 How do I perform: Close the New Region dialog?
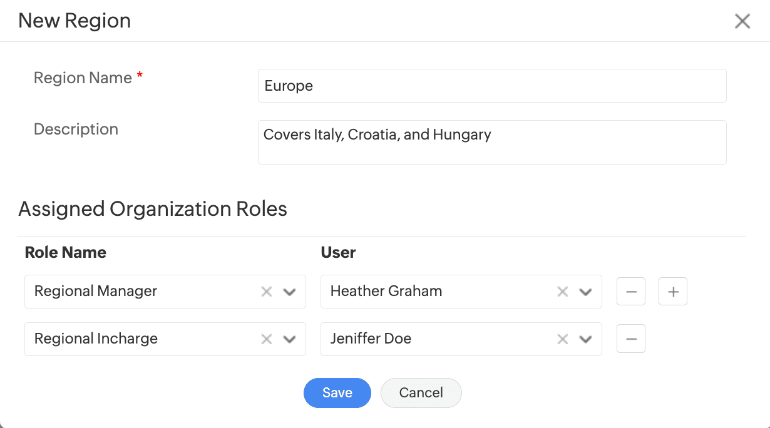coord(742,21)
